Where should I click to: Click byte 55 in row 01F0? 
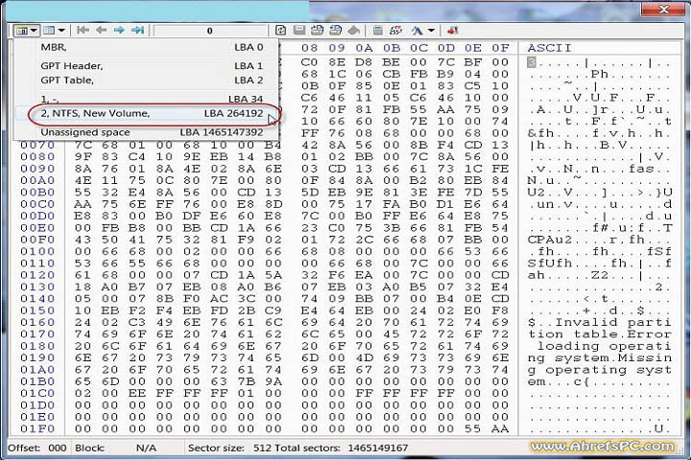tap(473, 428)
